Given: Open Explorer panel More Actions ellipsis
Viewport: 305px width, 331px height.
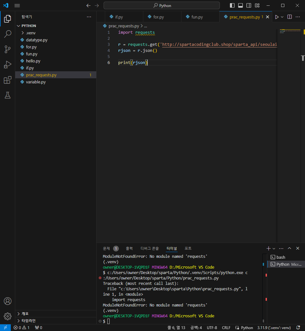Looking at the screenshot, I should coord(89,17).
